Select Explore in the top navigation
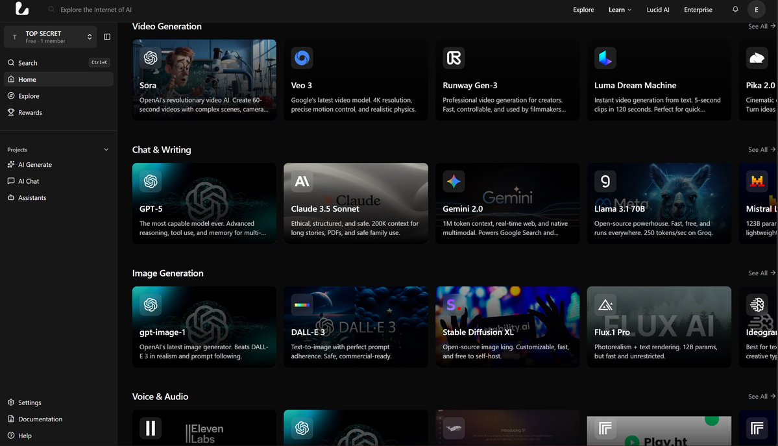Viewport: 778px width, 446px height. 583,10
